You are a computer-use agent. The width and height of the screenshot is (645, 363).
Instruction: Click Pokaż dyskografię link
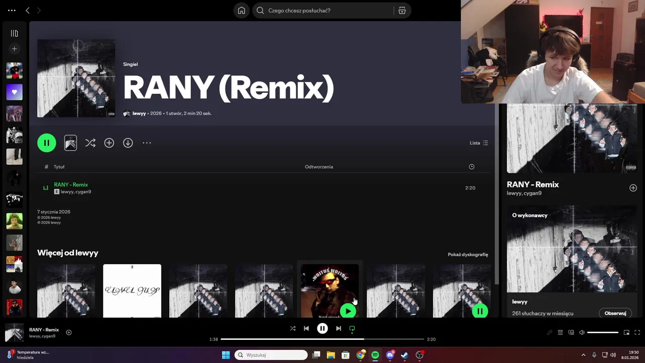click(x=468, y=255)
